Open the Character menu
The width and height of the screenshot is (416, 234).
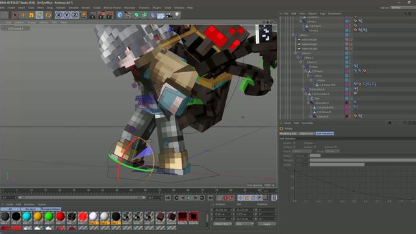(x=144, y=8)
